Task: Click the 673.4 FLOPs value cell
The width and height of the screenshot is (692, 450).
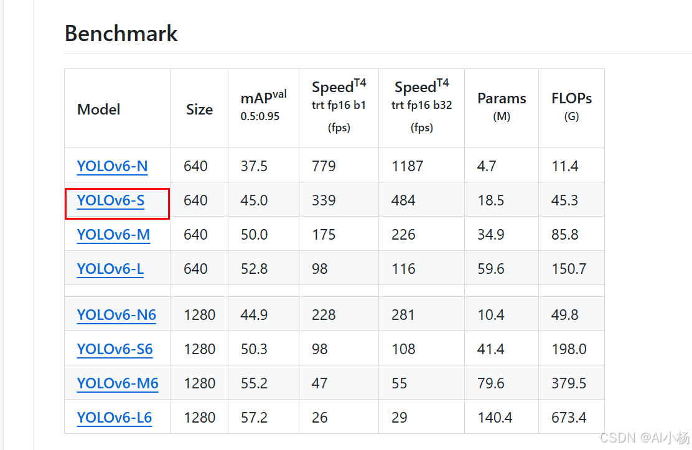Action: pos(569,418)
